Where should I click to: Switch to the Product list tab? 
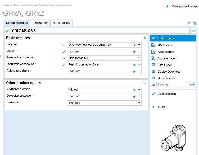[x=40, y=23]
